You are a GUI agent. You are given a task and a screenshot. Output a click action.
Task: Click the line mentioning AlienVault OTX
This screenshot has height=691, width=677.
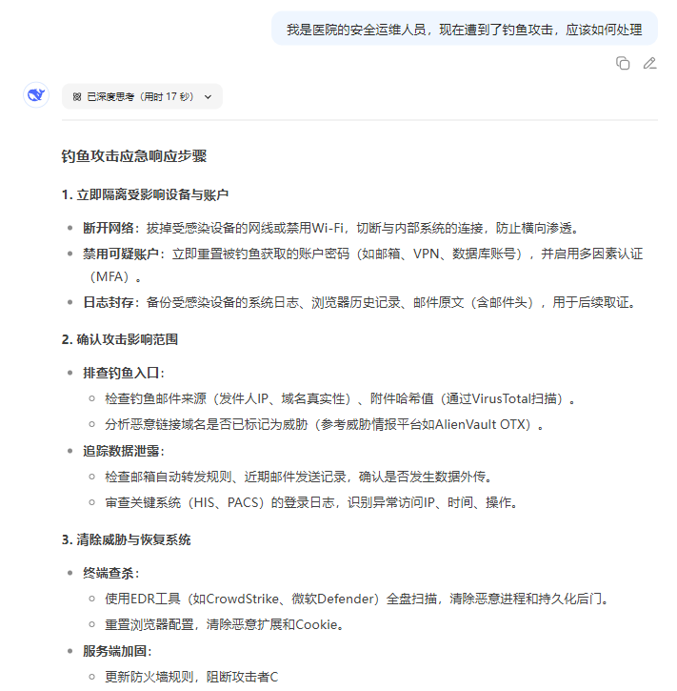coord(324,424)
